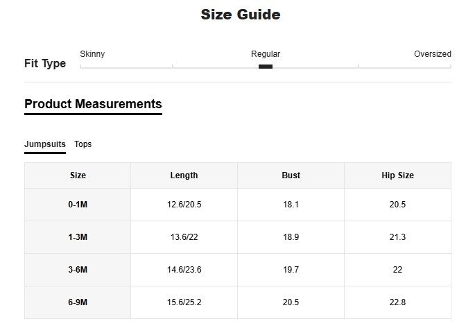Click the Size Guide title

point(241,15)
